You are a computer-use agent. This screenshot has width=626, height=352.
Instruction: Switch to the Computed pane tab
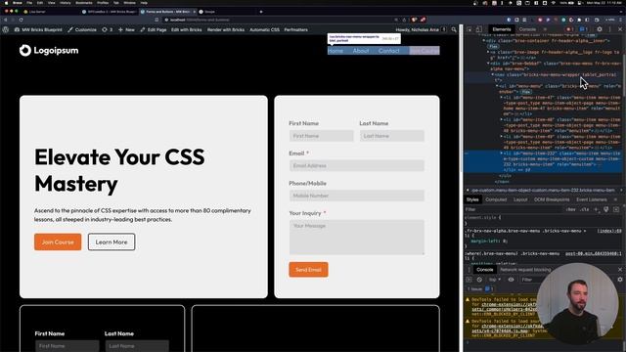coord(496,199)
